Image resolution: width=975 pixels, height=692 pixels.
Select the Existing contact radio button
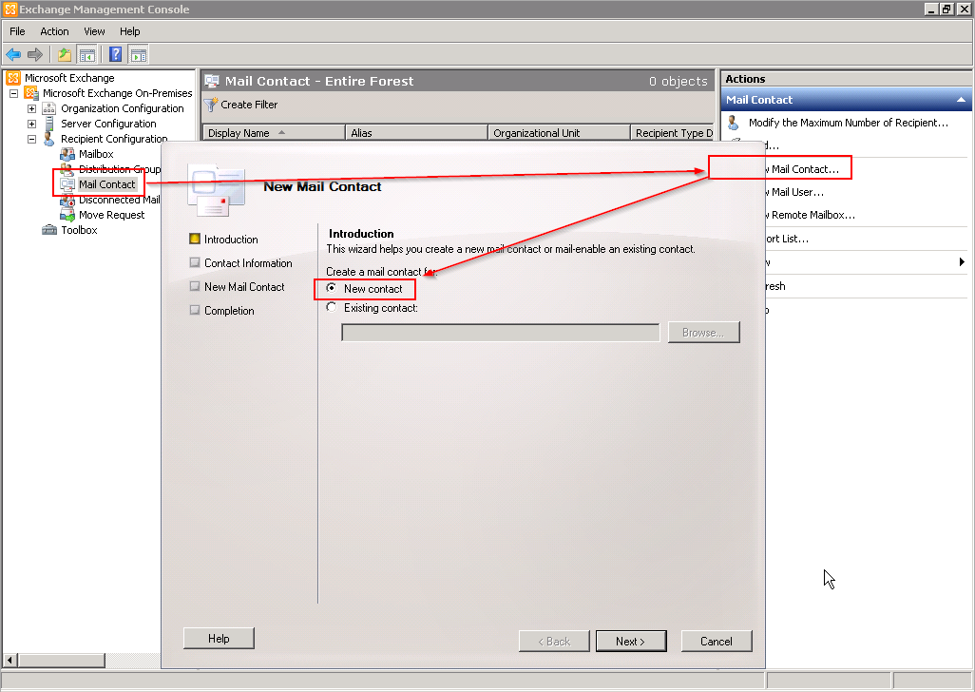click(332, 307)
